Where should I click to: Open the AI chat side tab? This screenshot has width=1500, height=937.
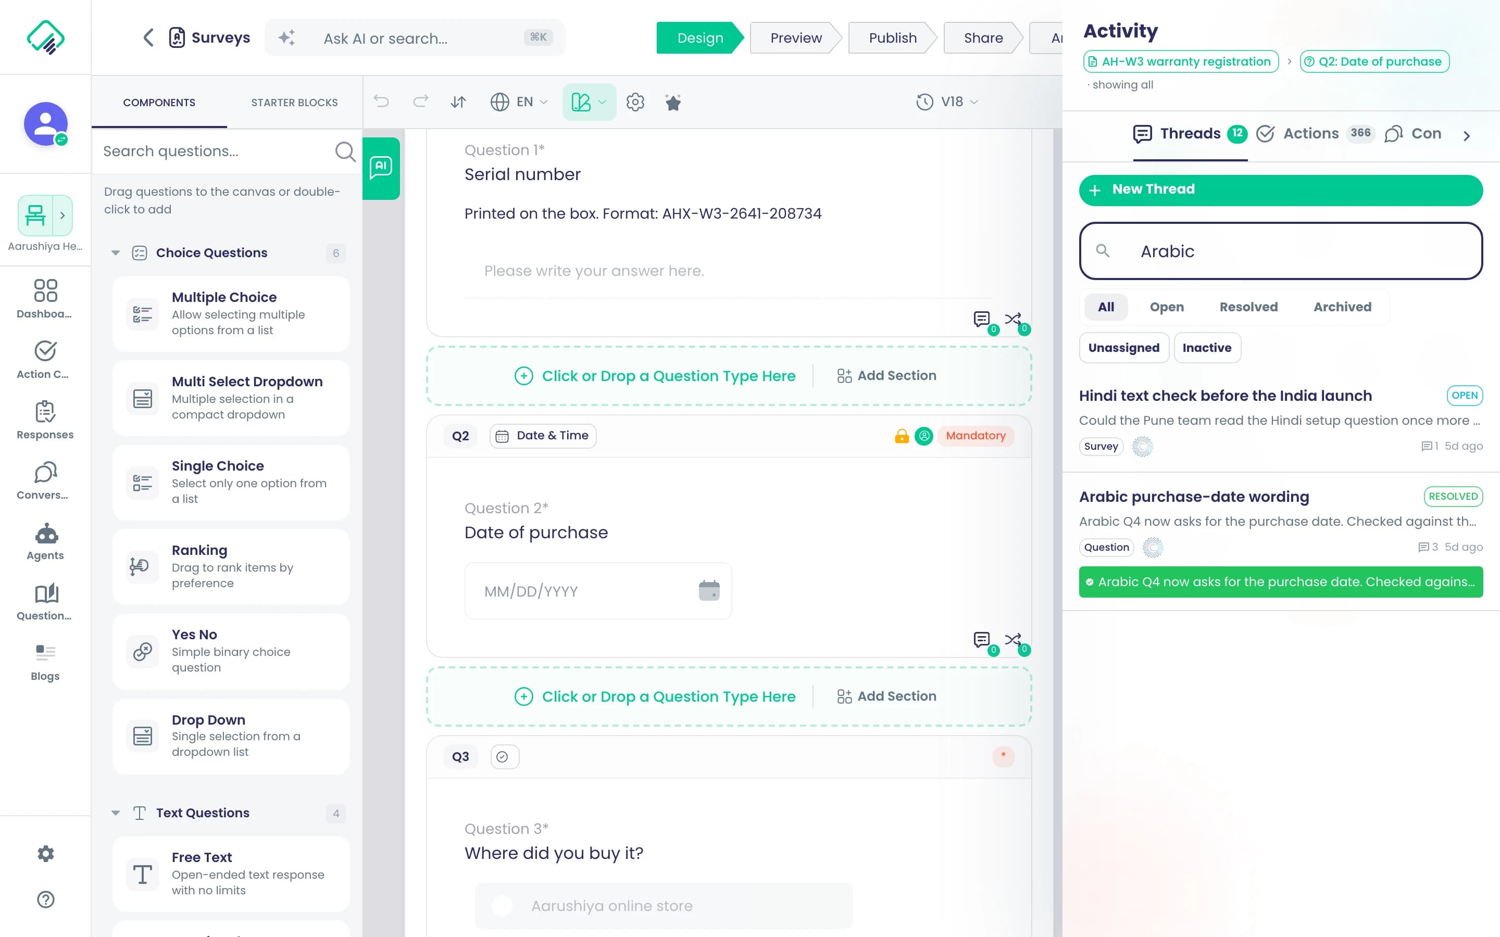[381, 168]
